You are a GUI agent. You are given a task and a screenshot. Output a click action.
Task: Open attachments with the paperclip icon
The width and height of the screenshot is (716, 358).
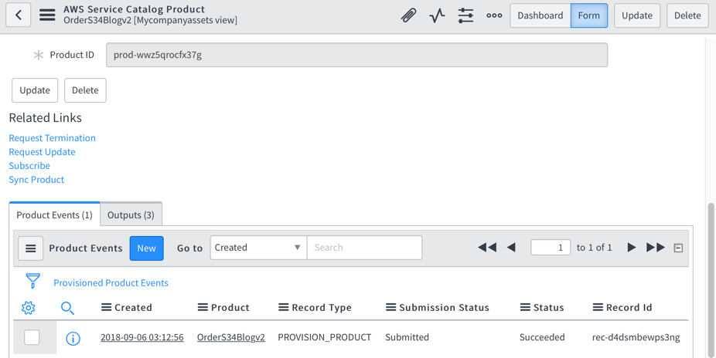coord(408,15)
